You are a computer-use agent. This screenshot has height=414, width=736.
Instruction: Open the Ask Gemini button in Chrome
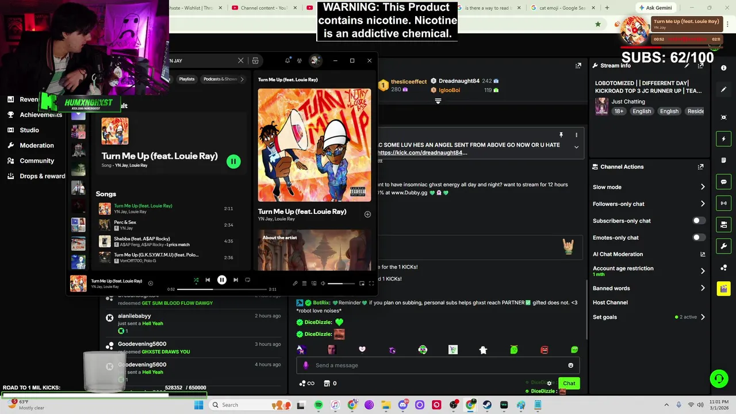655,7
